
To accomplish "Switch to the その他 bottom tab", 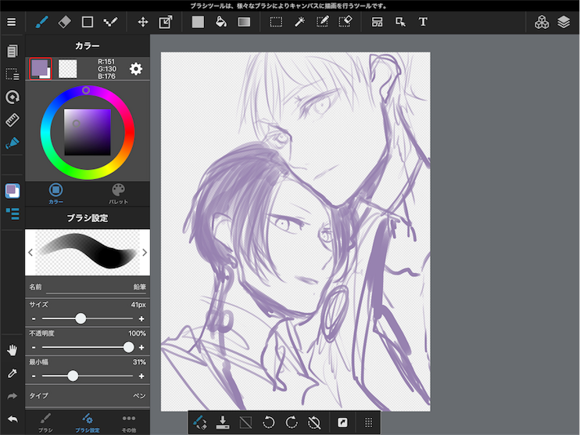I will point(129,422).
